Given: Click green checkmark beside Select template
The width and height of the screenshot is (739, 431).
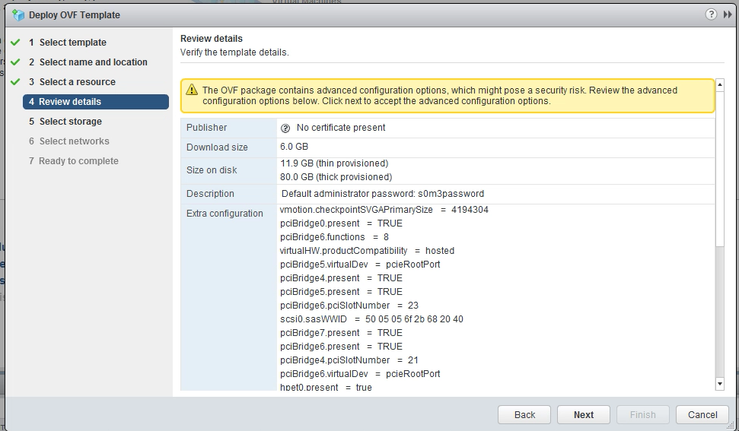Looking at the screenshot, I should 14,43.
